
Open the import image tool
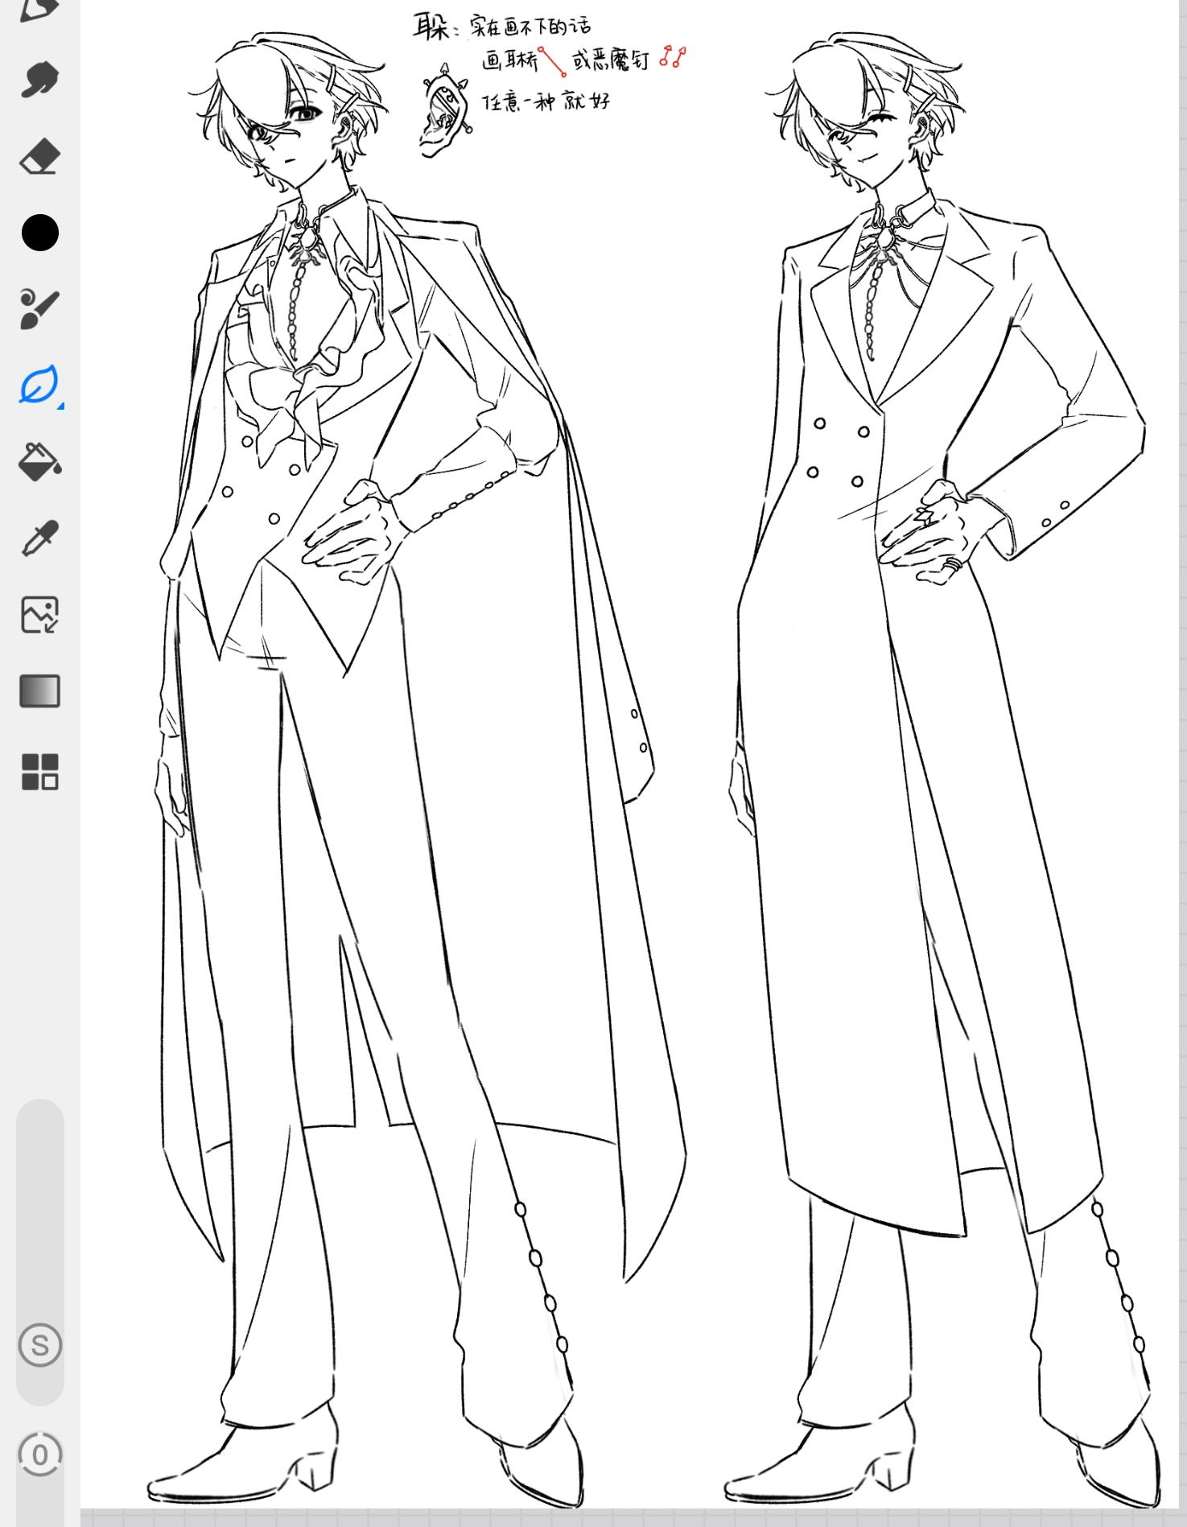click(39, 615)
